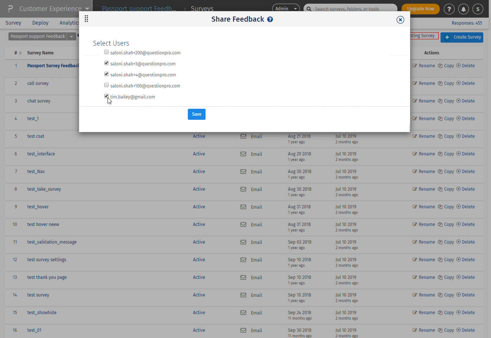This screenshot has height=338, width=491.
Task: Click the Upgrade Now button
Action: point(421,9)
